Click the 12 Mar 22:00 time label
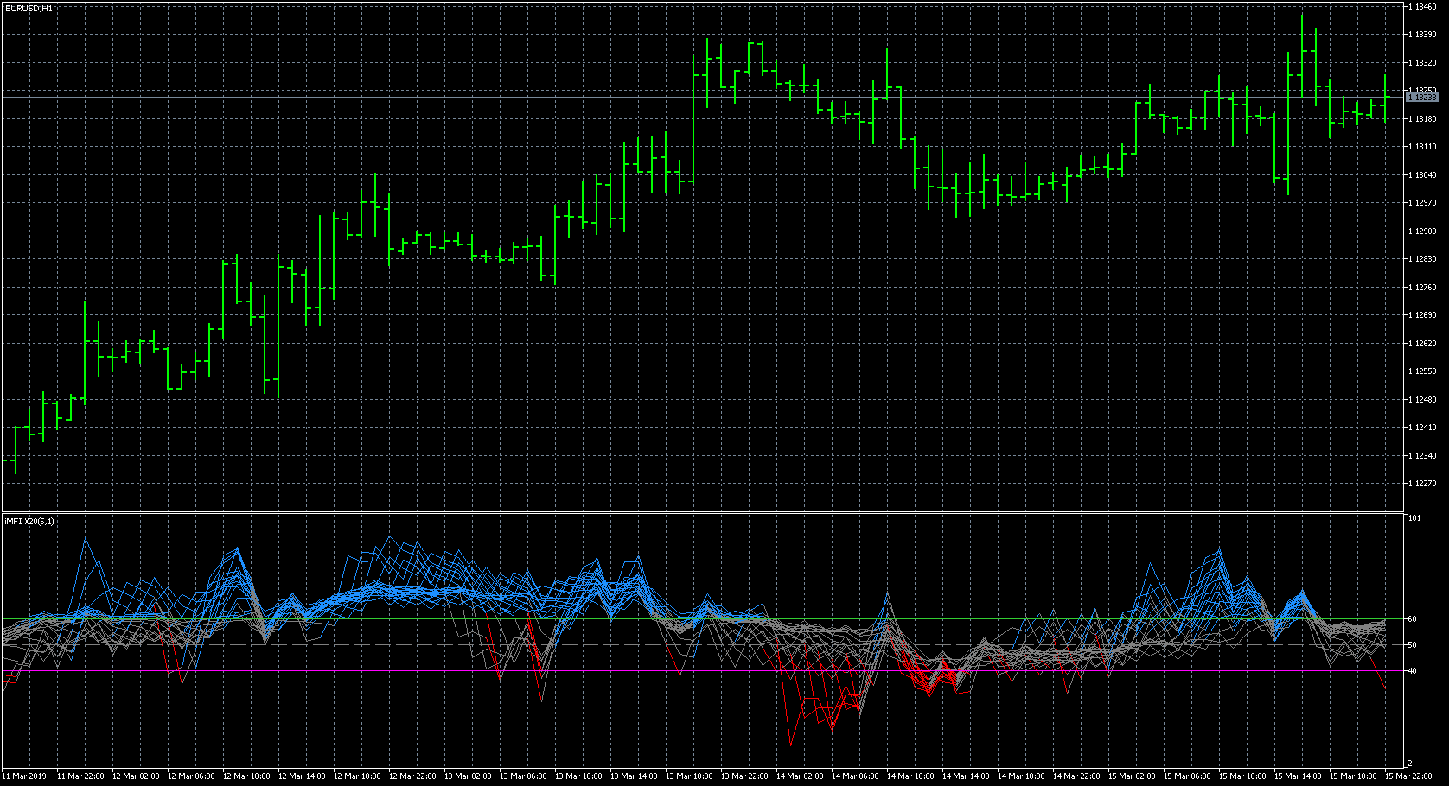1449x786 pixels. pos(412,776)
